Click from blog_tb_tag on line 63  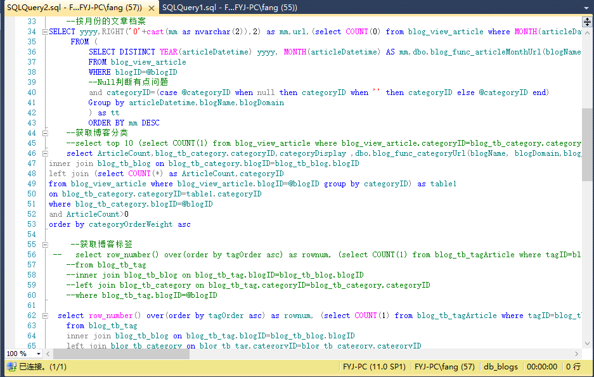pos(101,326)
